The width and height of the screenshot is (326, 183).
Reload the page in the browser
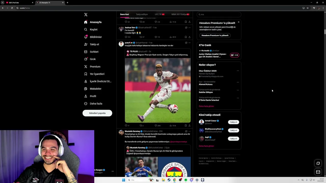[12, 8]
